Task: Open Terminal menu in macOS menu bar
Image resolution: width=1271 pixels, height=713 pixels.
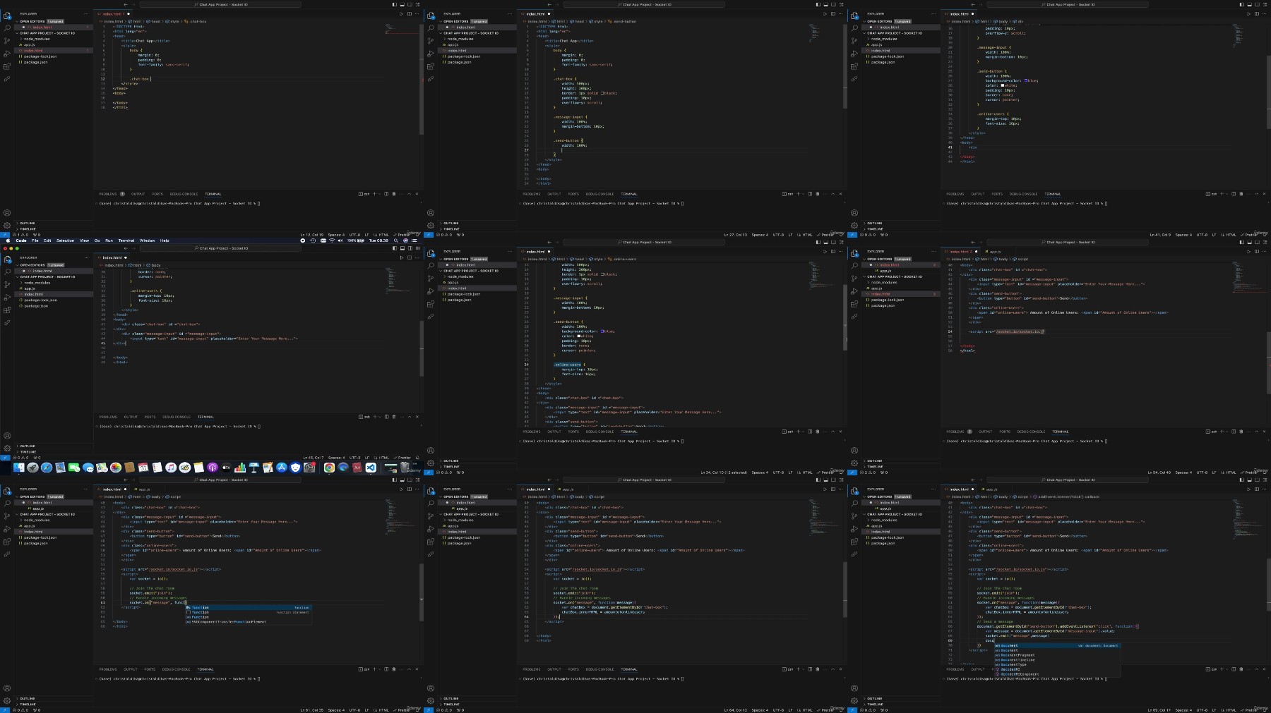Action: (126, 240)
